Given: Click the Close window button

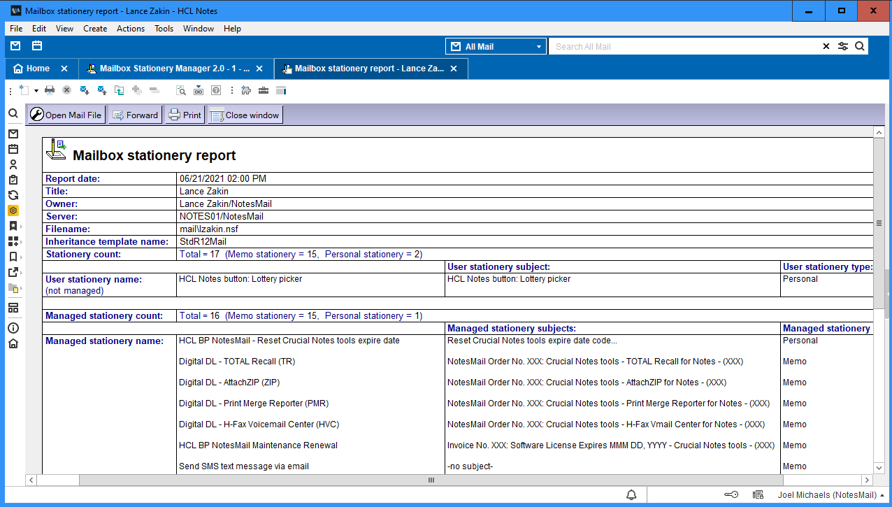Looking at the screenshot, I should click(x=245, y=115).
